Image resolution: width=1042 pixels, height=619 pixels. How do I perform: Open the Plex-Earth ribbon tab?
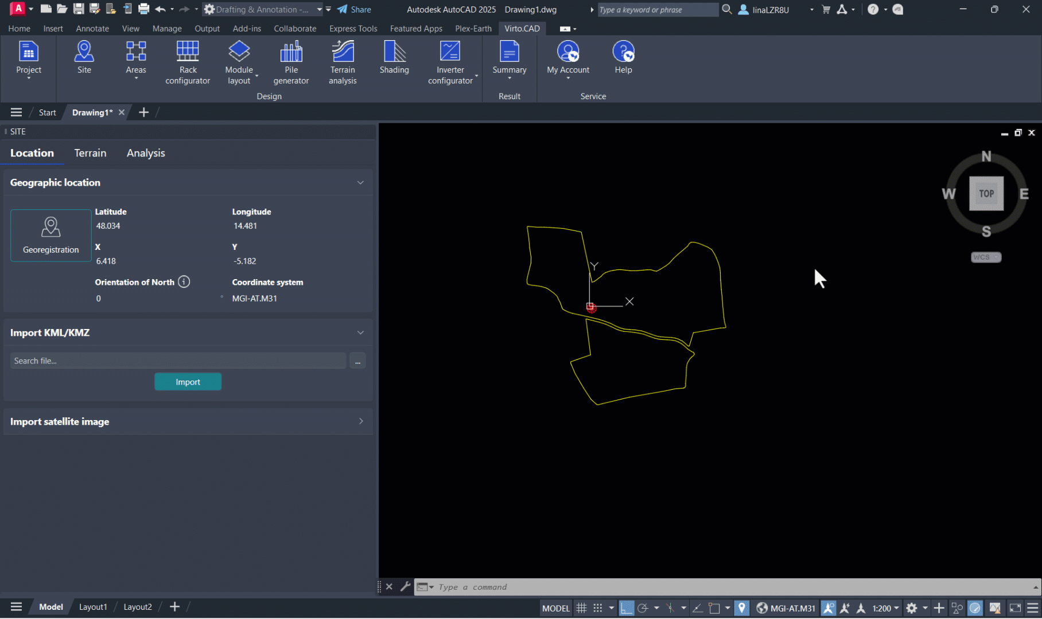pos(473,28)
